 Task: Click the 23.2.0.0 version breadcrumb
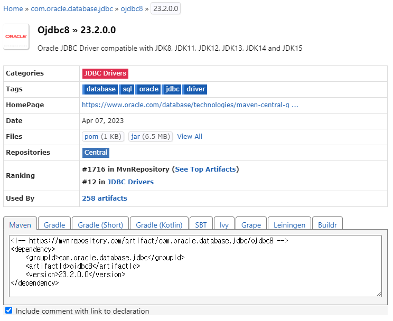[166, 8]
